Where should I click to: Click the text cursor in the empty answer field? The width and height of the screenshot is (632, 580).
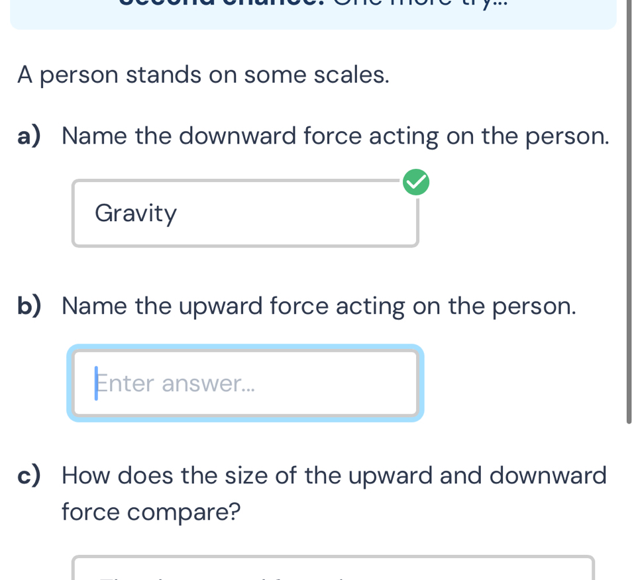[x=97, y=383]
